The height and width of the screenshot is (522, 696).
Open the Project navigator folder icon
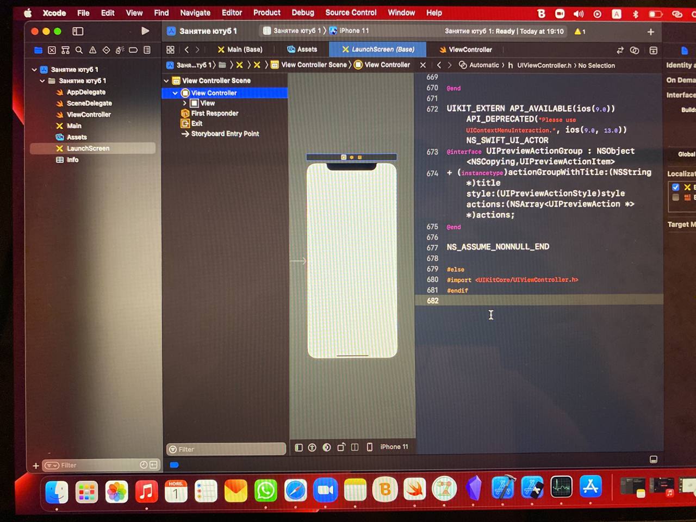38,50
